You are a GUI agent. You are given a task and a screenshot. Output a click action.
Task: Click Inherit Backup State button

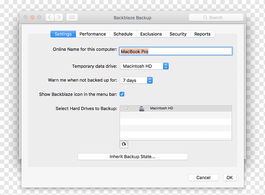click(x=132, y=157)
